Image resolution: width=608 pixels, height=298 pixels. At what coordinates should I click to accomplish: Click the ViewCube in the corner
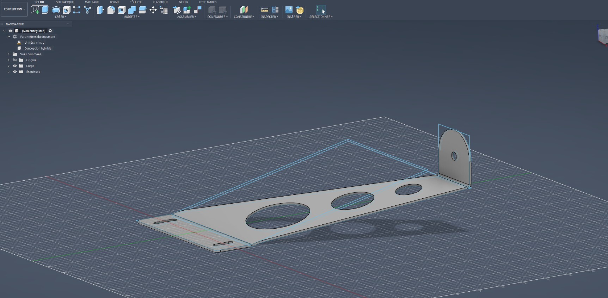(602, 34)
